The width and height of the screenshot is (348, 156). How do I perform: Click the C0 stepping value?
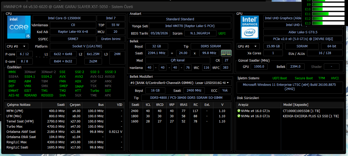(73, 25)
